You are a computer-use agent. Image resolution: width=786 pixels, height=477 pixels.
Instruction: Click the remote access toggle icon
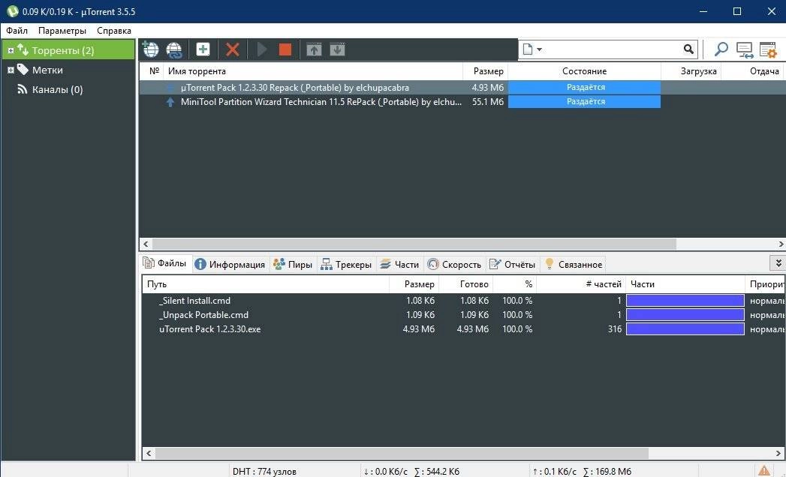tap(743, 49)
